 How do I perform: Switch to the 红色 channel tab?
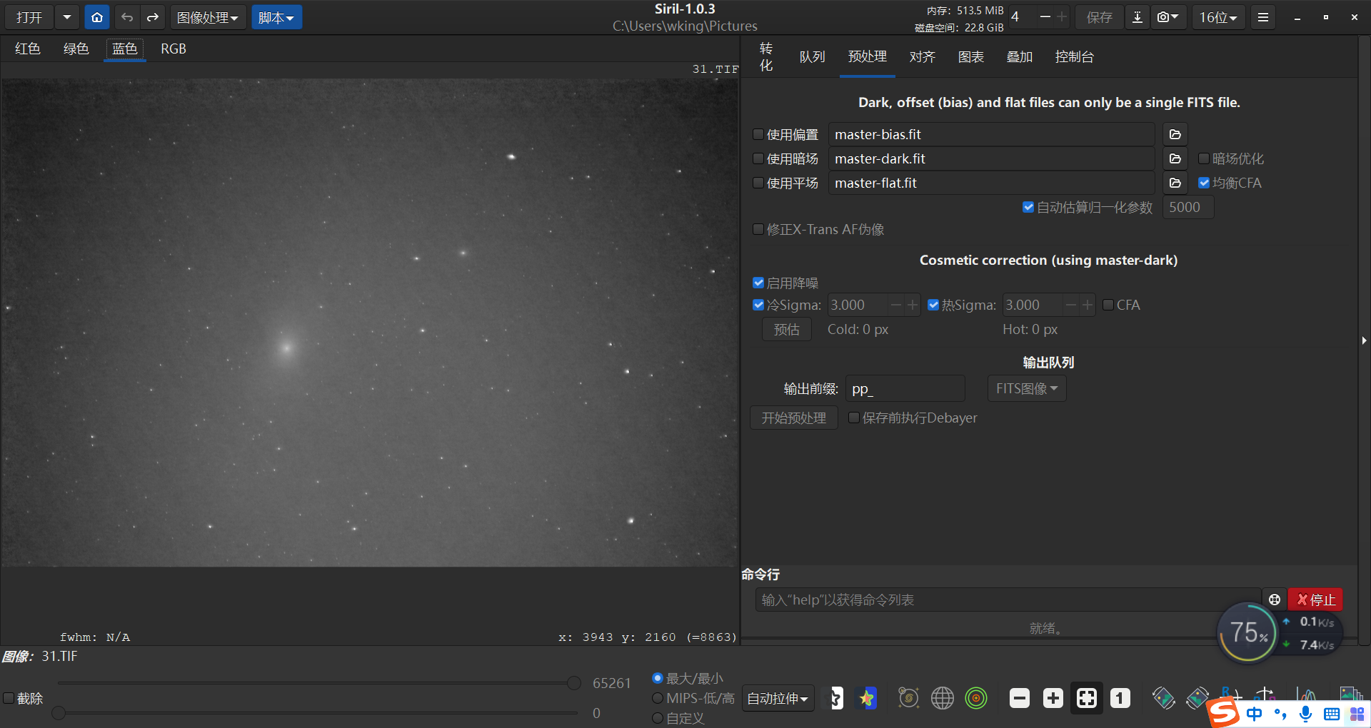tap(28, 49)
